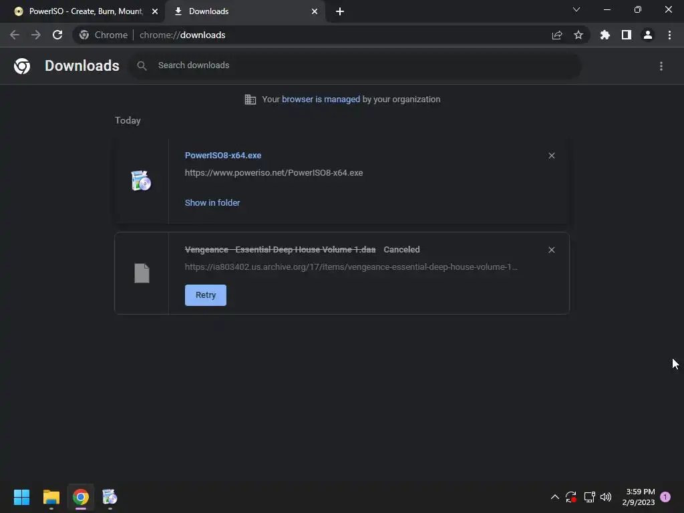This screenshot has width=684, height=513.
Task: Open the 'browser is managed' link
Action: tap(321, 100)
